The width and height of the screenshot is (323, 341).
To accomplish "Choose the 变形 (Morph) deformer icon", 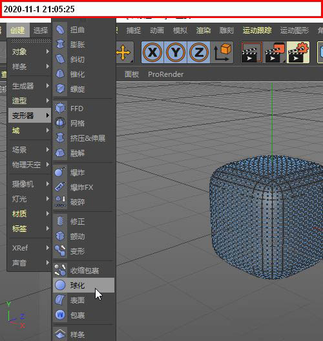I will (x=60, y=251).
